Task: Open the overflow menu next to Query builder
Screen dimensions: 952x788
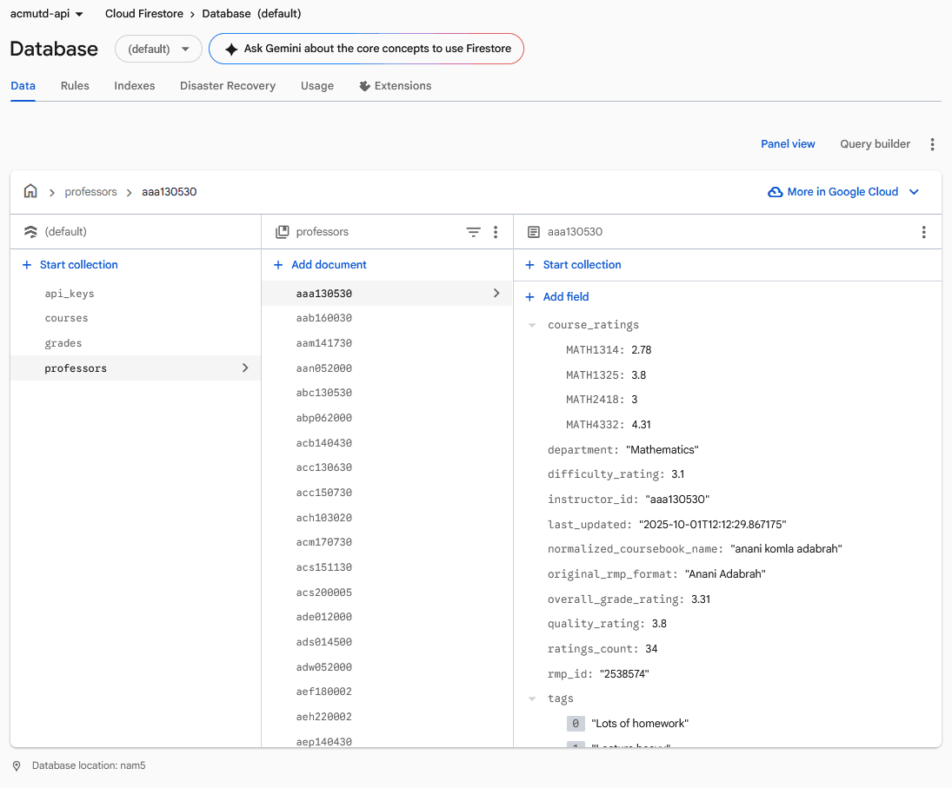Action: tap(932, 143)
